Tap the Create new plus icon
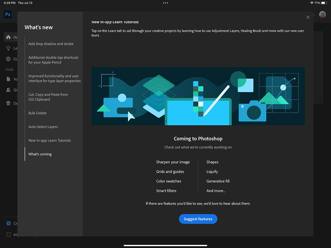Viewport: 331px width, 248px height. click(x=8, y=223)
